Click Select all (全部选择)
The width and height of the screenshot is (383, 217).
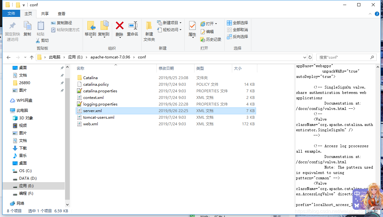pos(238,23)
